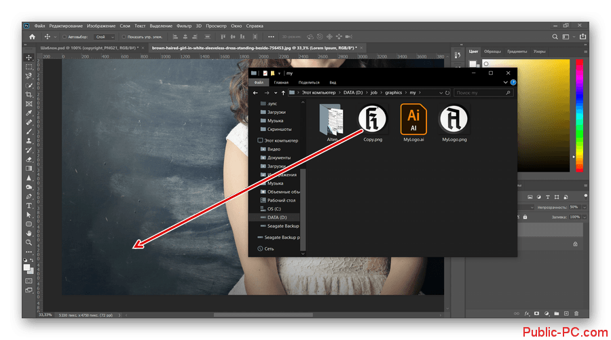The height and width of the screenshot is (340, 611).
Task: Select the Eraser tool
Action: click(x=29, y=159)
